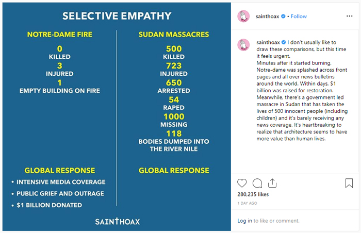Open comments via the speech bubble icon
Image resolution: width=361 pixels, height=233 pixels.
click(x=257, y=184)
